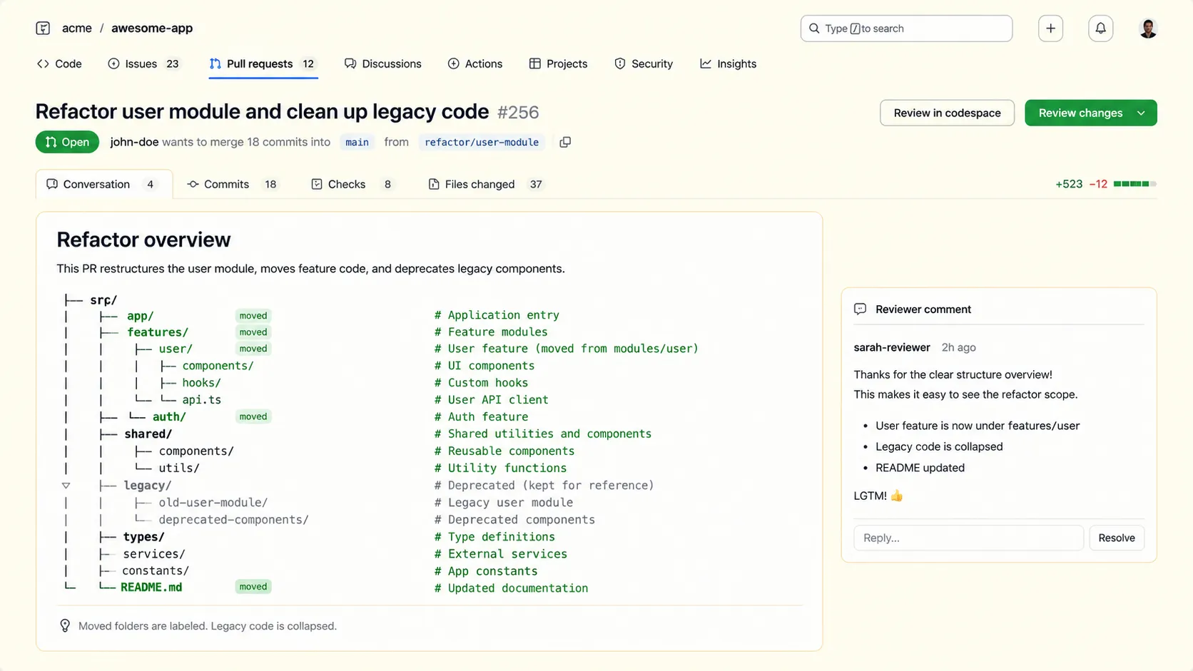Viewport: 1193px width, 671px height.
Task: Click the Reply text field
Action: [968, 538]
